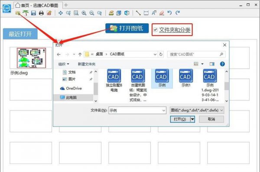The image size is (260, 172).
Task: Click the print icon in toolbar
Action: click(x=41, y=13)
